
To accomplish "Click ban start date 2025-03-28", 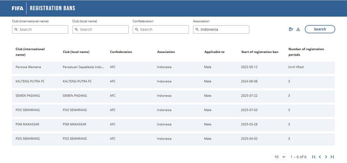I will 249,124.
